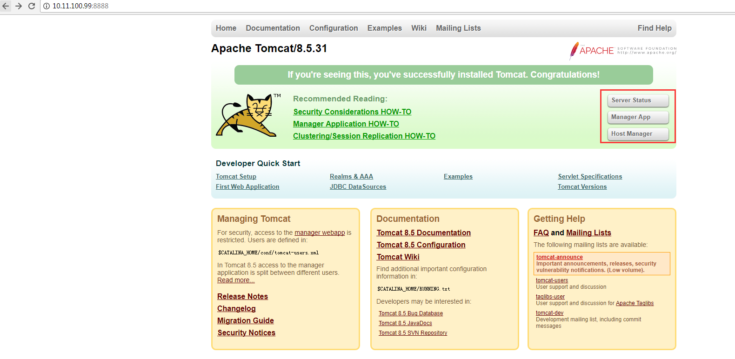
Task: Open Examples in the top navigation bar
Action: tap(385, 28)
